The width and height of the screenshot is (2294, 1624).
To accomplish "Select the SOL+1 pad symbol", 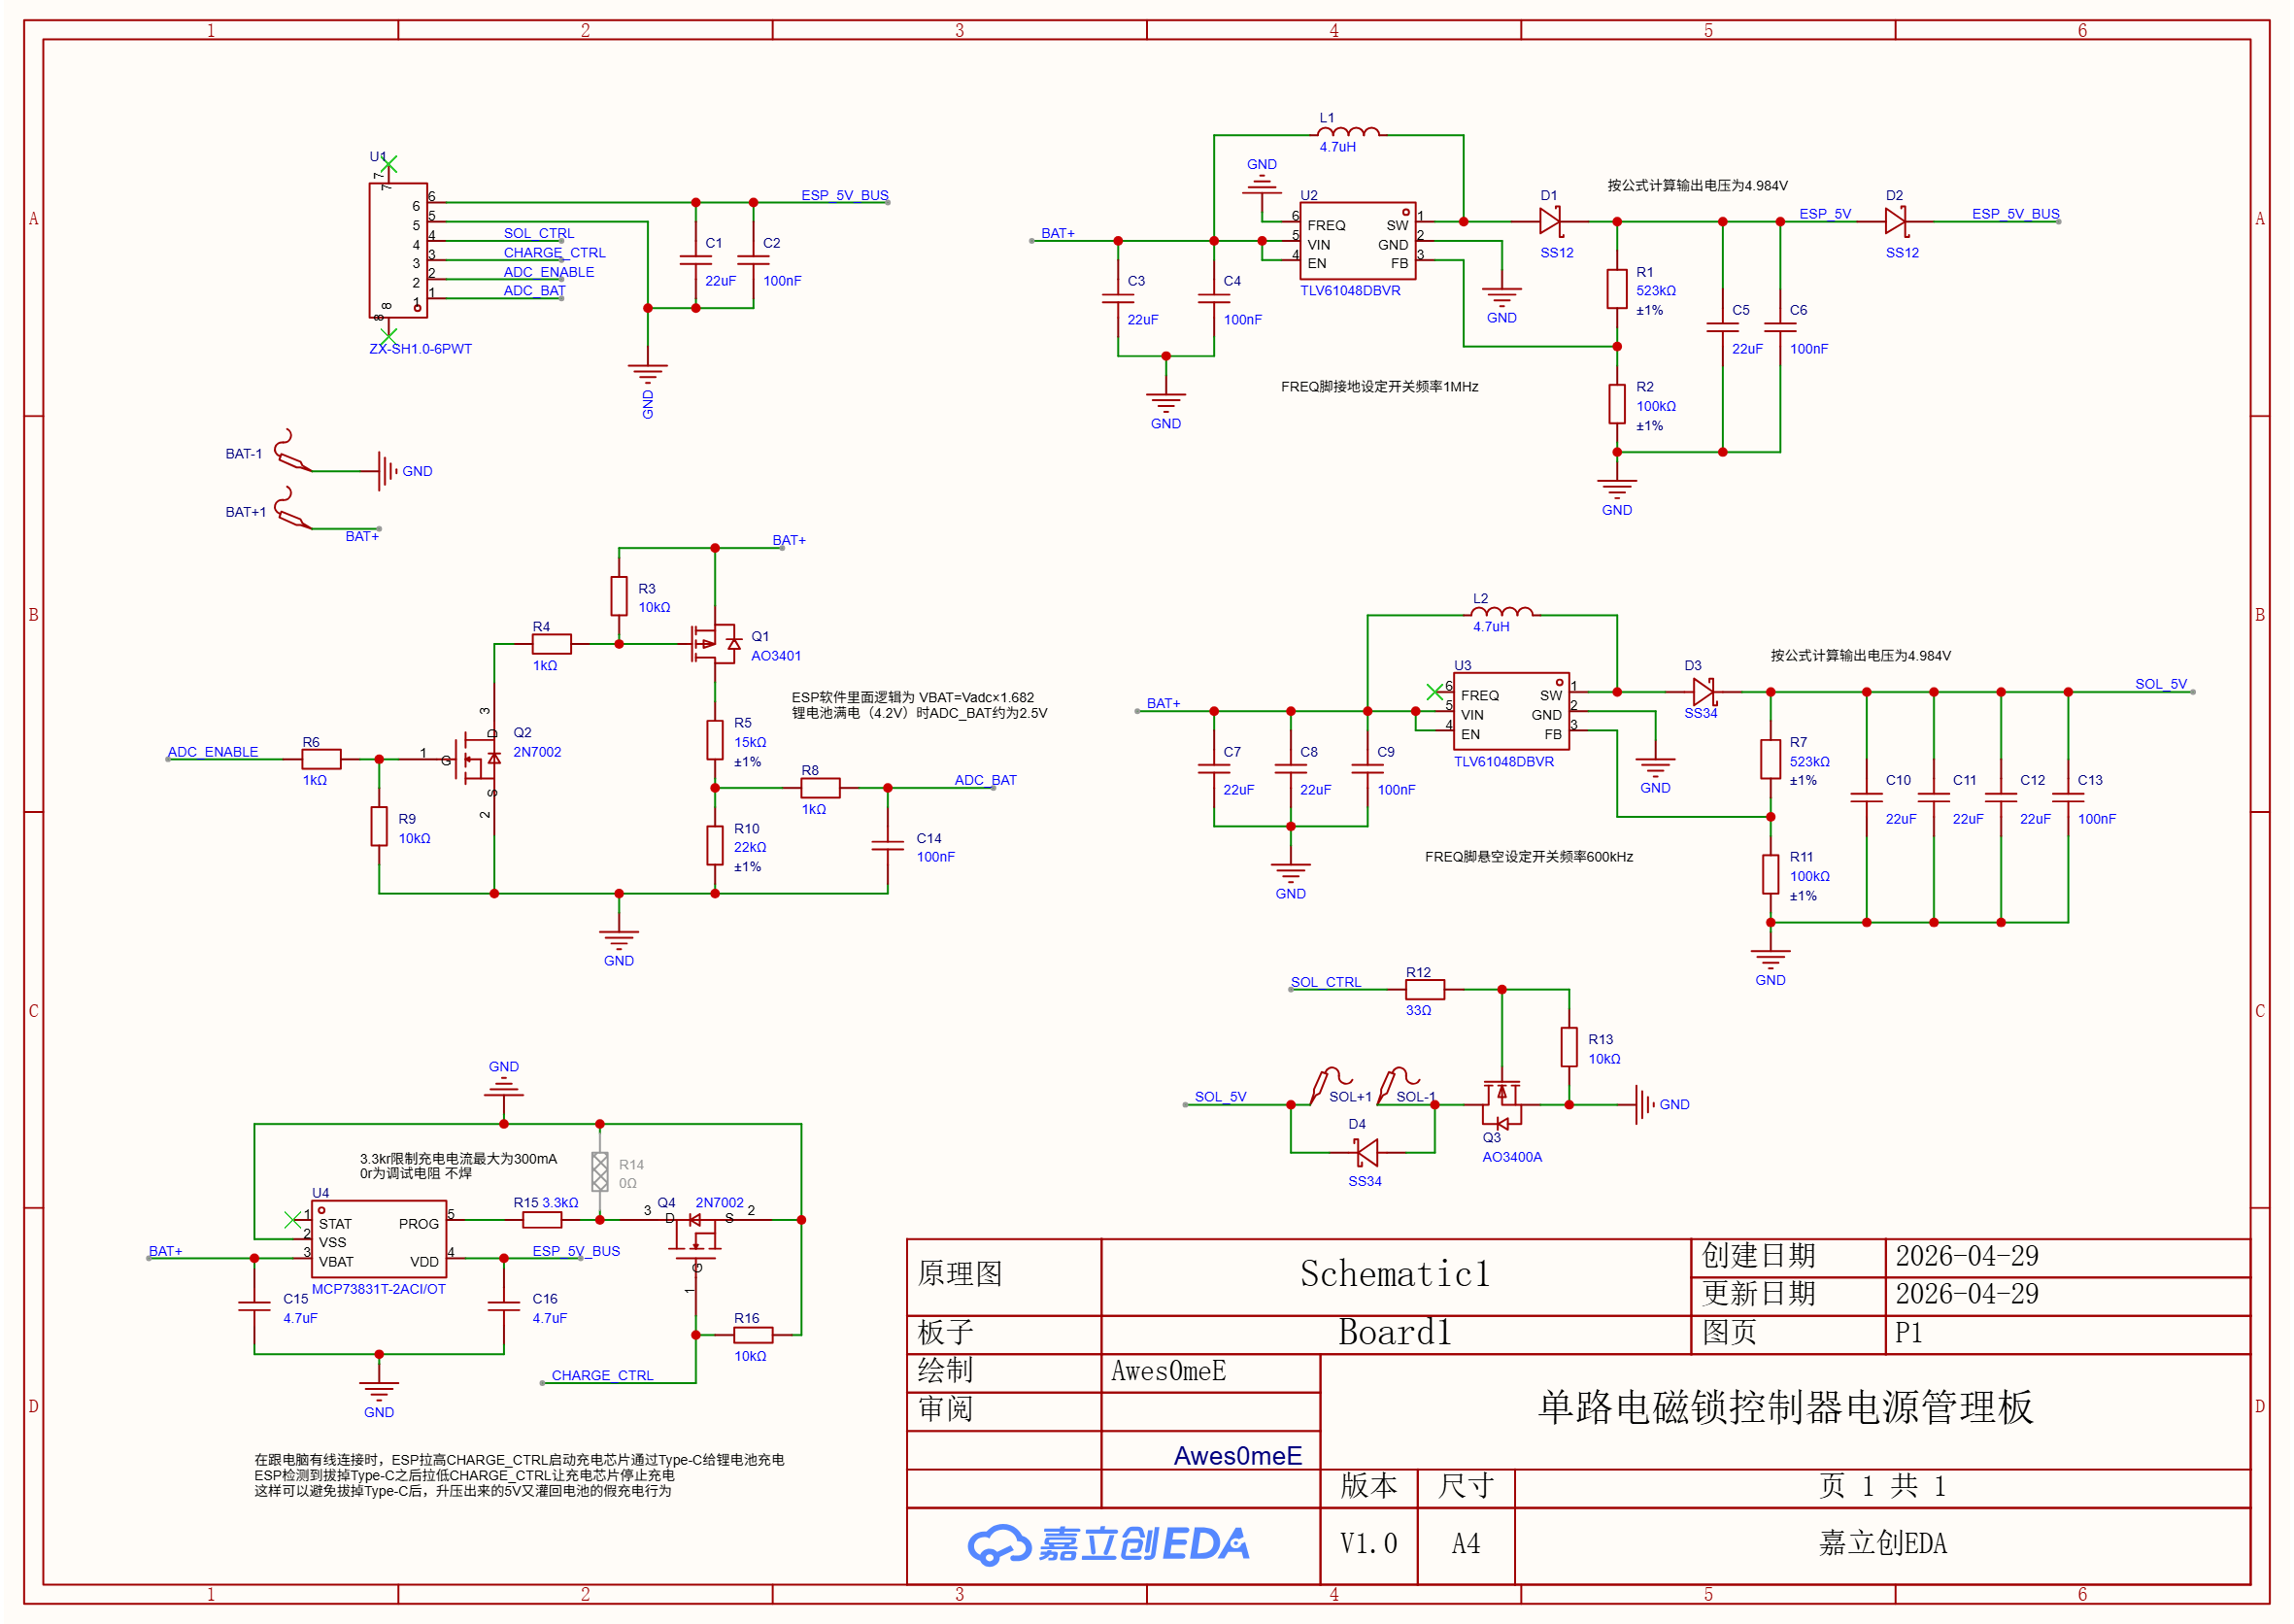I will coord(1331,1086).
